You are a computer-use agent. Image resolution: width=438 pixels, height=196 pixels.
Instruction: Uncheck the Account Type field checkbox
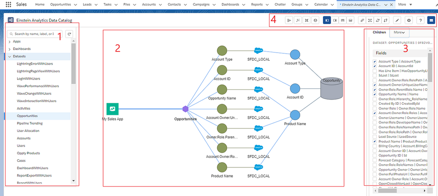(x=375, y=61)
